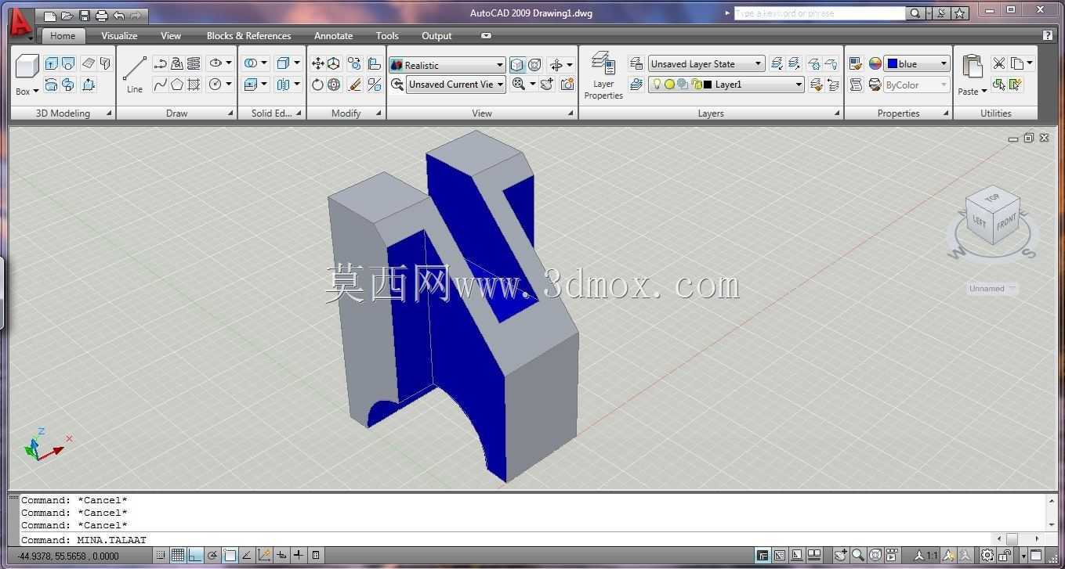Select the Rotate tool in Modify panel
The width and height of the screenshot is (1065, 569).
click(317, 85)
